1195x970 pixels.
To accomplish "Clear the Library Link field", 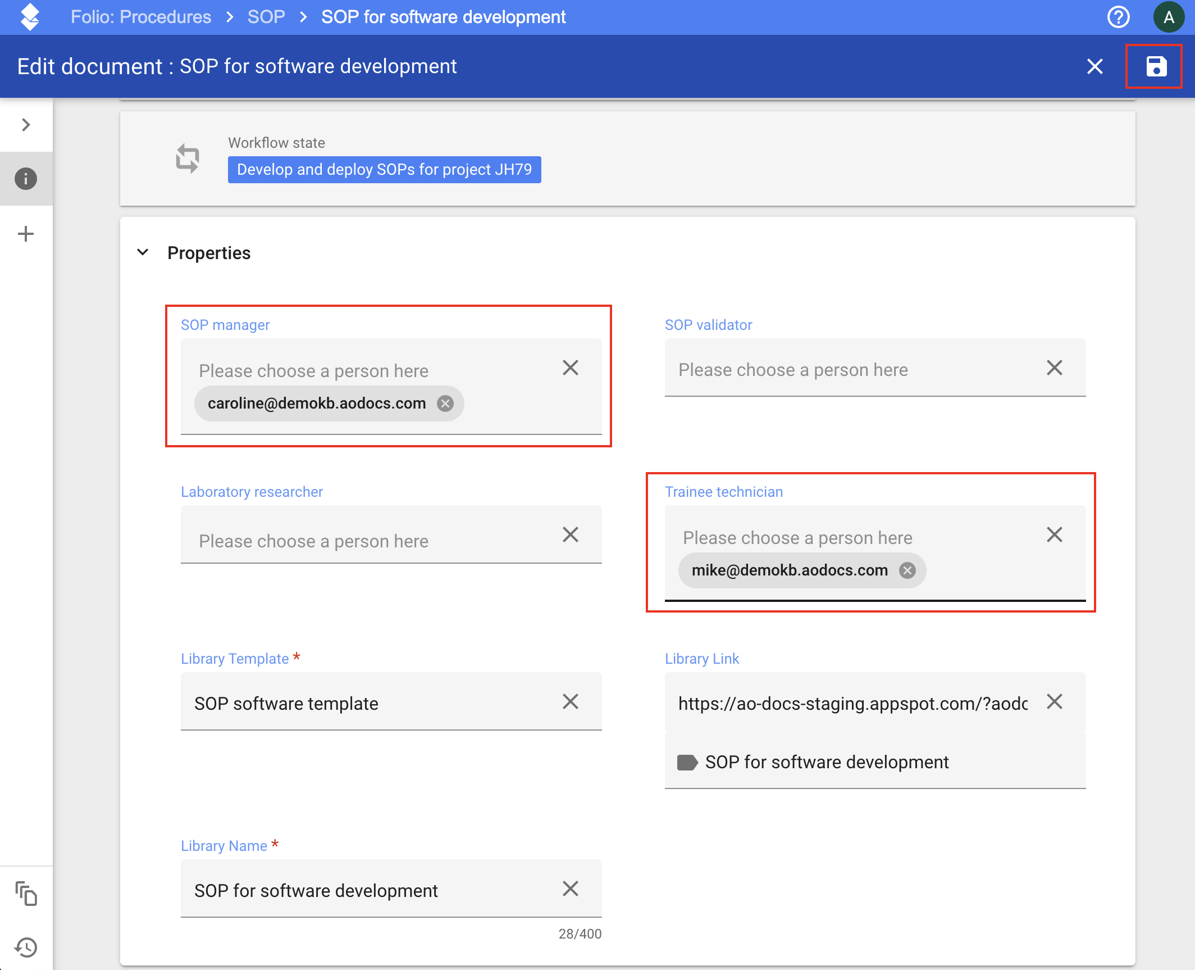I will (1055, 701).
